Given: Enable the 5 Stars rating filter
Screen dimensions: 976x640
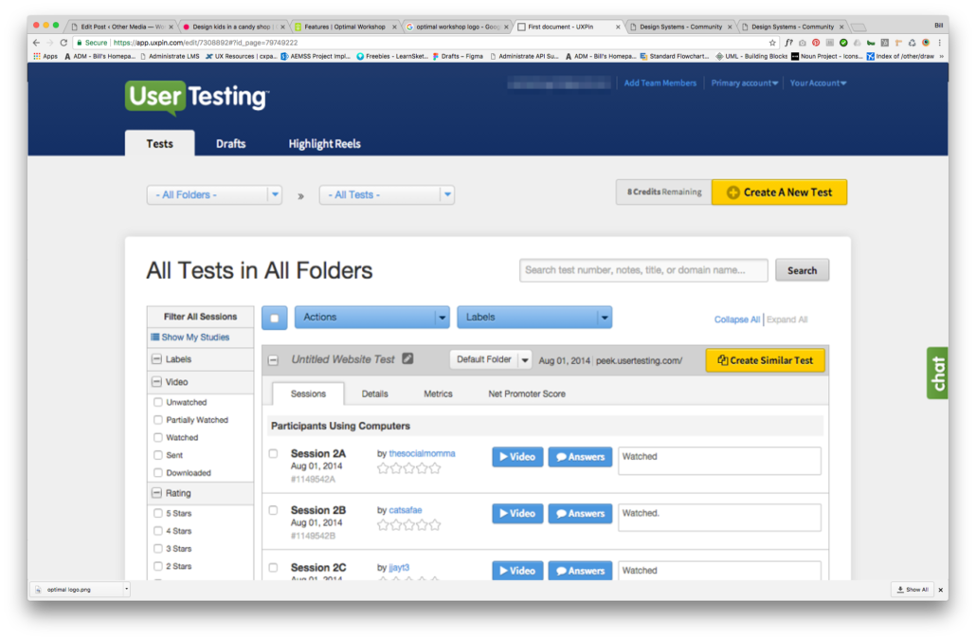Looking at the screenshot, I should coord(158,513).
